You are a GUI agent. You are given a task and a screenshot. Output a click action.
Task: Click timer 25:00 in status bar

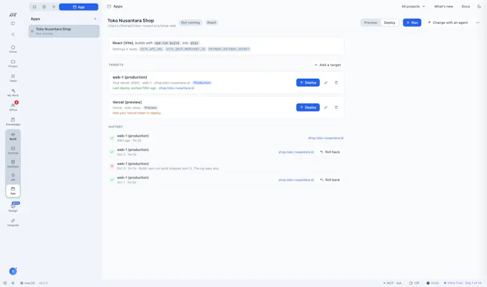[433, 283]
